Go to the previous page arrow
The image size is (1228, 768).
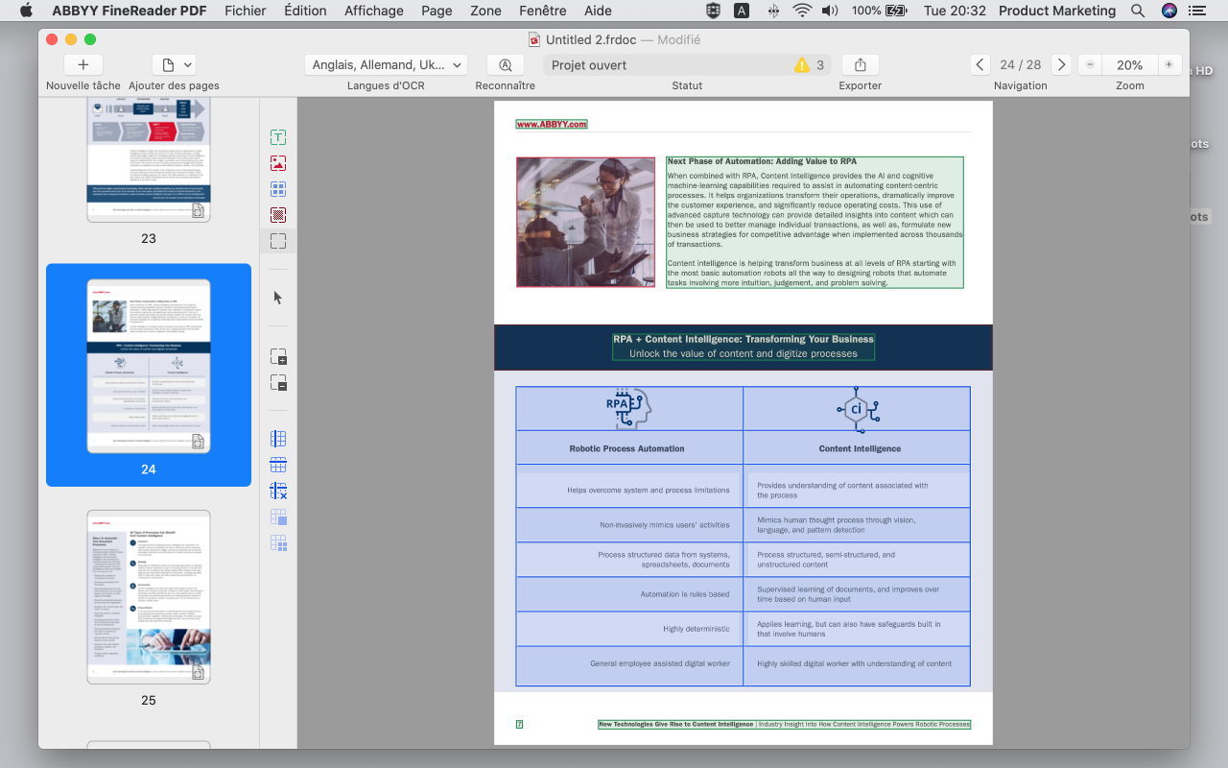click(x=980, y=64)
